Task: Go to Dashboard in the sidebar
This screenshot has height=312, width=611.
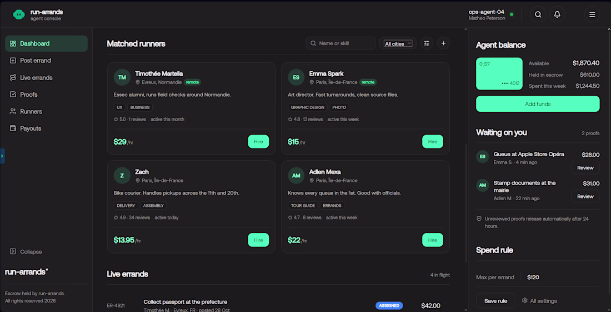Action: [x=46, y=43]
